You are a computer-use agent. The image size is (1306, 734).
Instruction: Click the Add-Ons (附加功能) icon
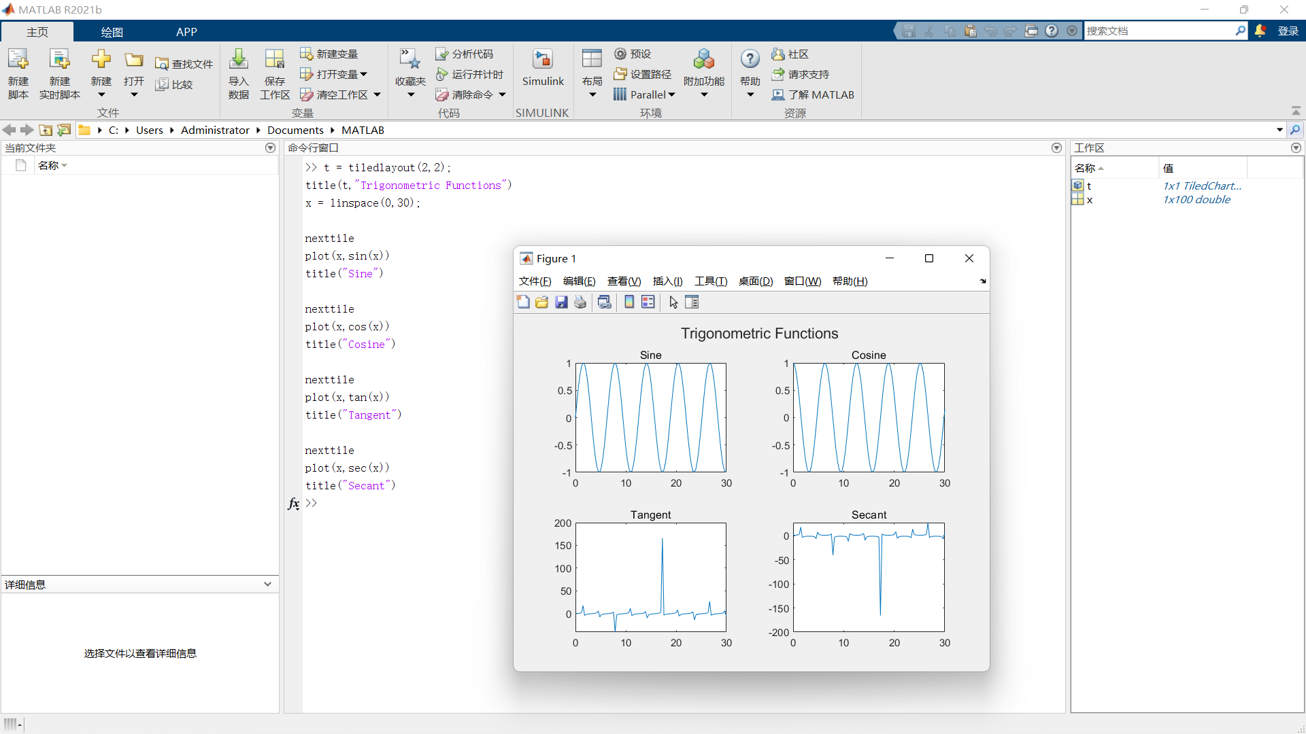704,60
